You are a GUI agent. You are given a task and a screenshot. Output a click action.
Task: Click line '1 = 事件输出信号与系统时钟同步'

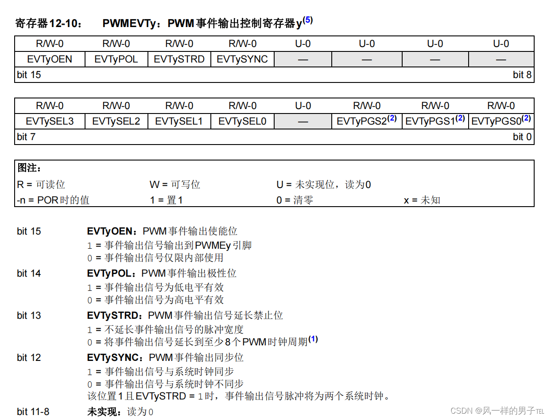pos(160,372)
